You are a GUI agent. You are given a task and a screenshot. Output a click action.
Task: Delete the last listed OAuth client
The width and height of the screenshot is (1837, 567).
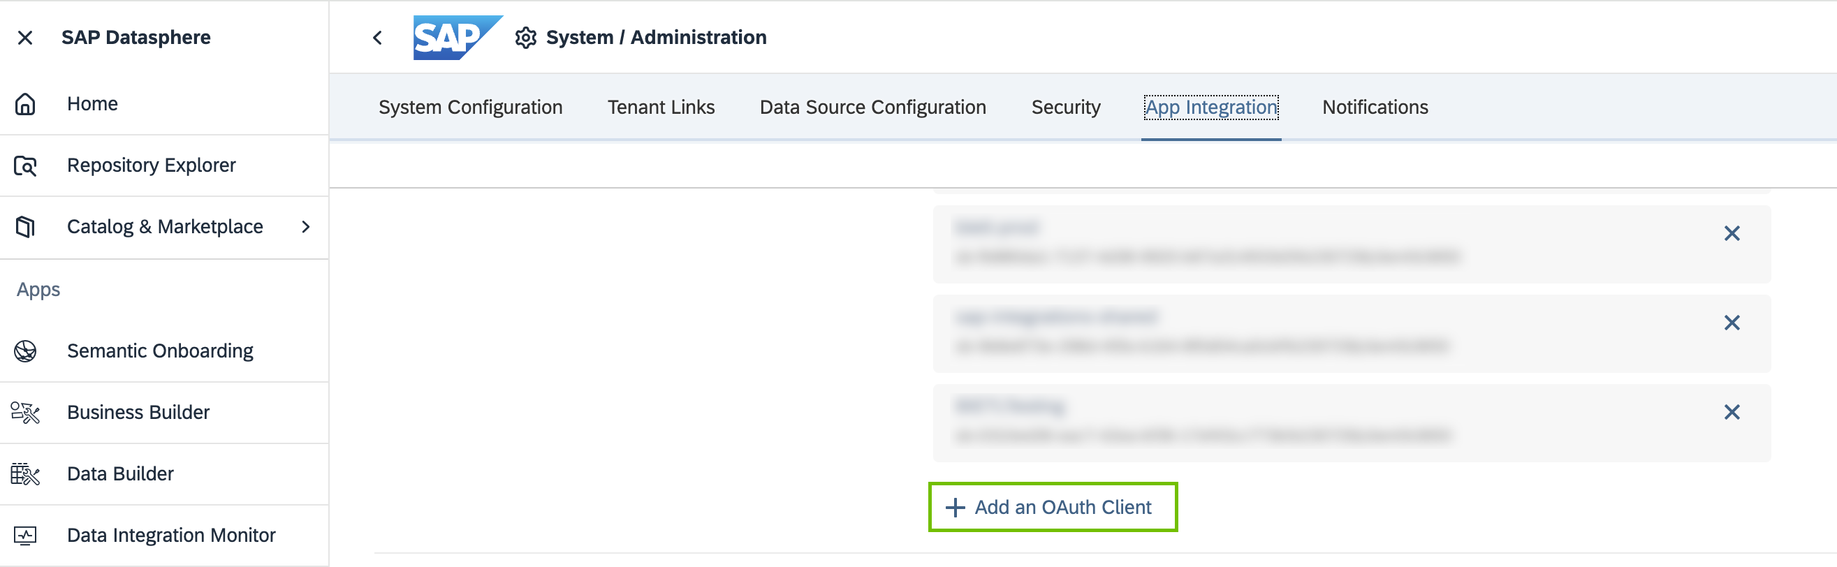pos(1732,412)
